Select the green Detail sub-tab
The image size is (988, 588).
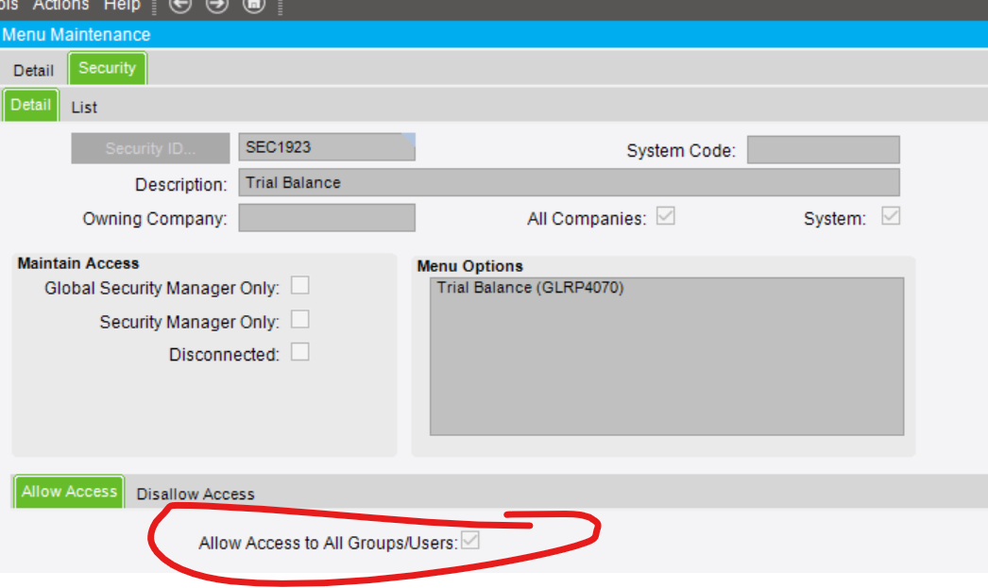(x=31, y=105)
